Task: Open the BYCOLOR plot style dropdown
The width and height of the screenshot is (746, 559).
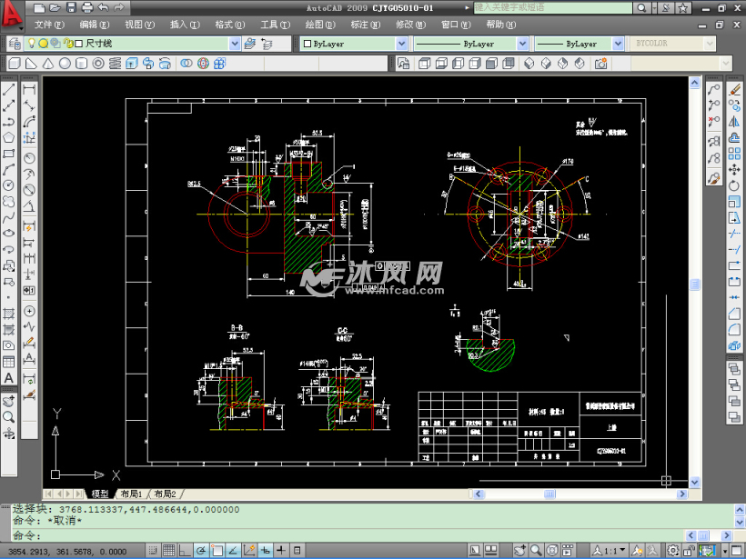Action: click(x=710, y=44)
